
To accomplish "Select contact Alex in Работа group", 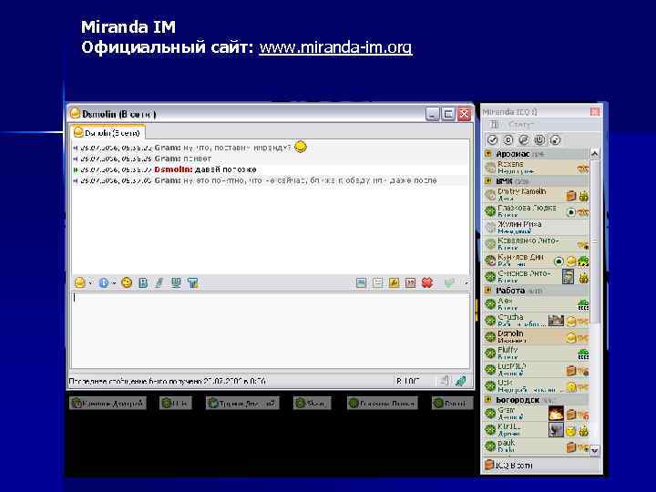I will [537, 304].
